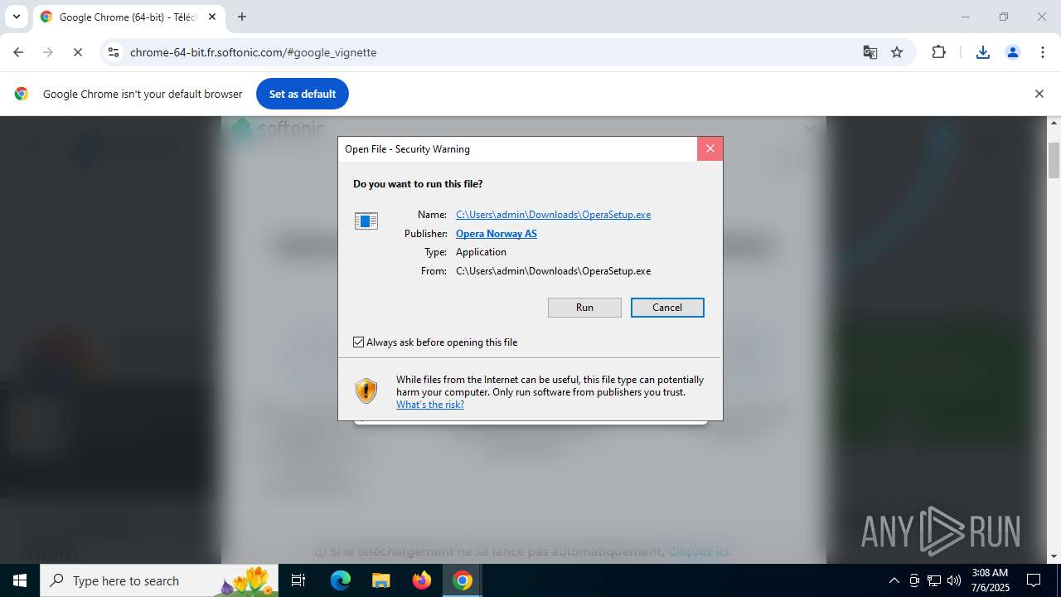Viewport: 1061px width, 597px height.
Task: View Opera Norway AS publisher details
Action: click(x=497, y=234)
